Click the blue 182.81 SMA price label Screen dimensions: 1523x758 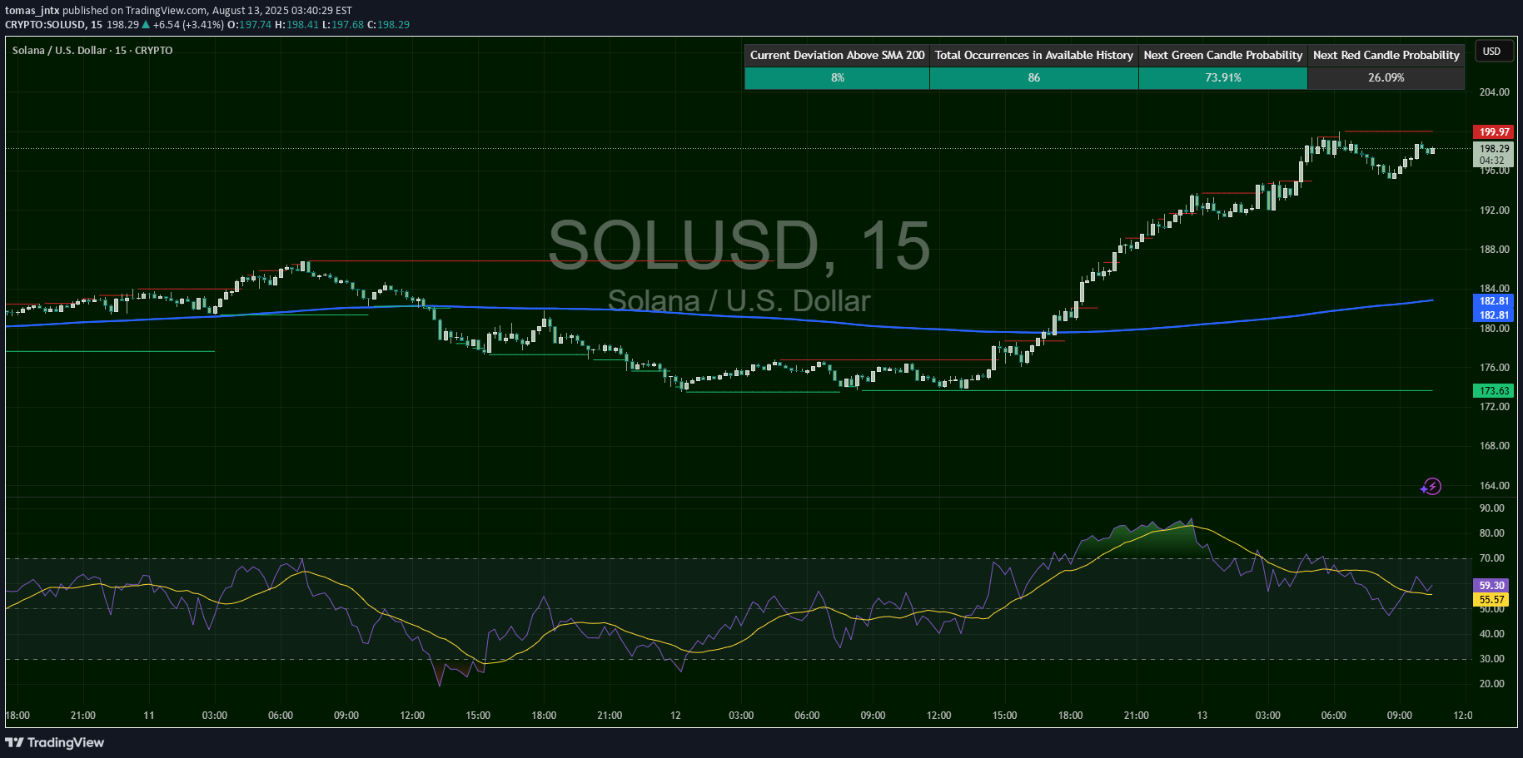[1494, 301]
